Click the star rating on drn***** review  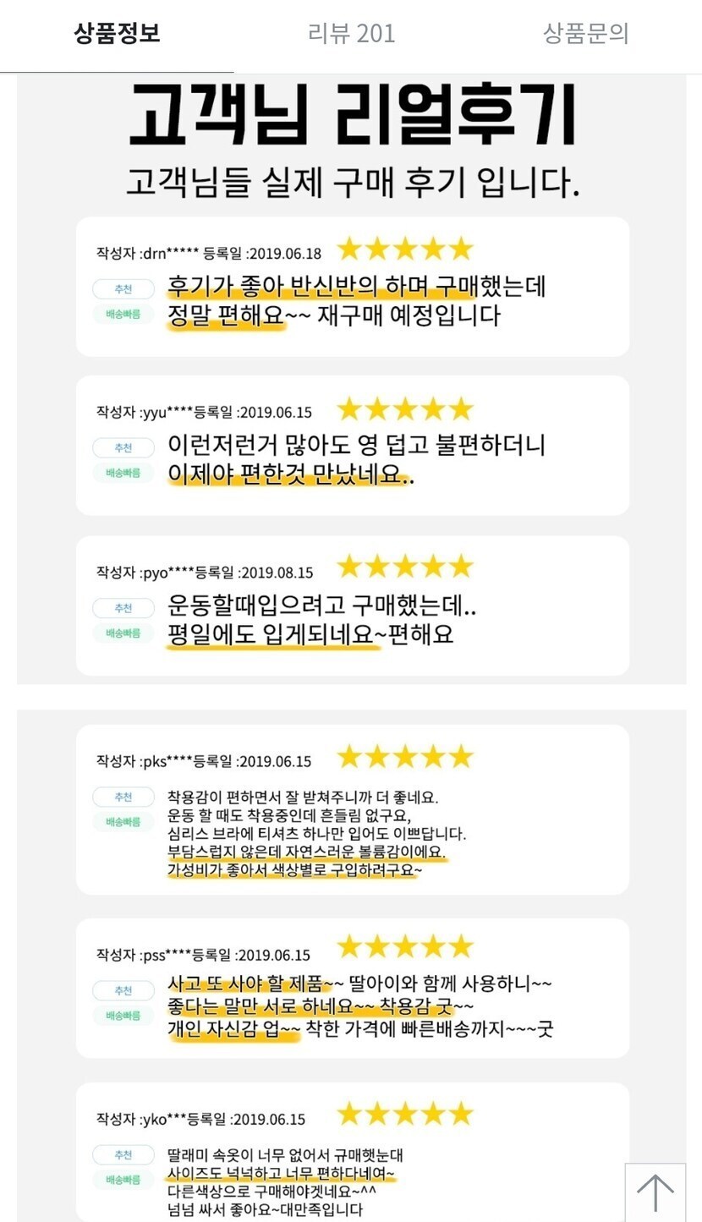point(405,249)
